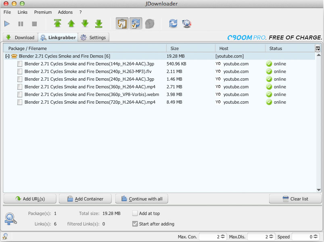This screenshot has width=324, height=242.
Task: Move selection up one position
Action: coord(71,23)
